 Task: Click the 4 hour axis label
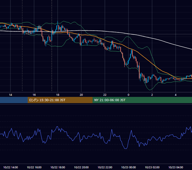coord(176,95)
